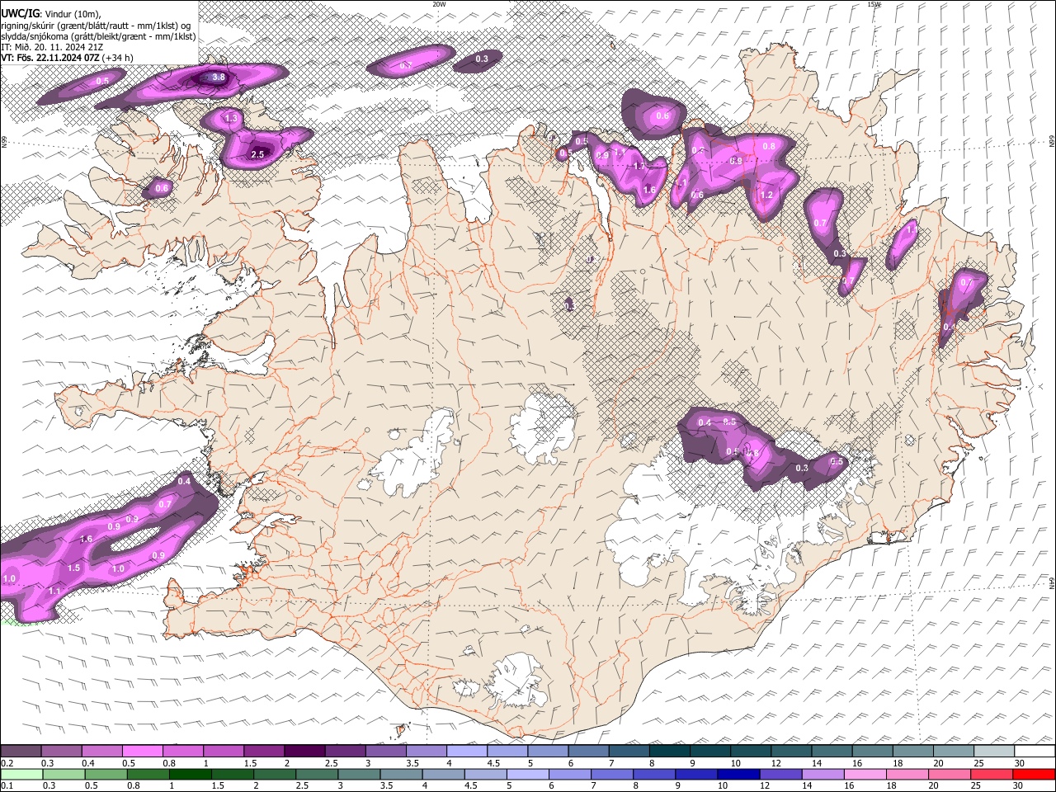This screenshot has height=792, width=1056.
Task: Click lower legend swatch between 25 and 30
Action: click(992, 775)
